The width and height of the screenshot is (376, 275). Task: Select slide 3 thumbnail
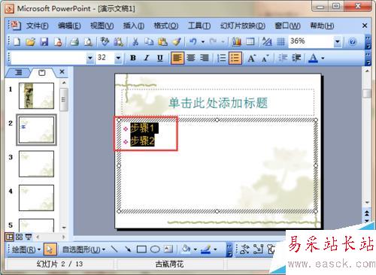(36, 164)
